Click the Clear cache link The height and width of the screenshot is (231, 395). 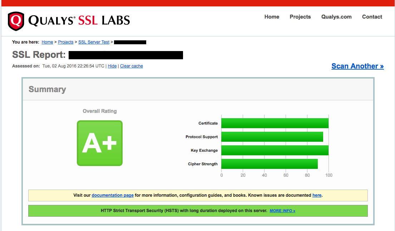click(132, 66)
